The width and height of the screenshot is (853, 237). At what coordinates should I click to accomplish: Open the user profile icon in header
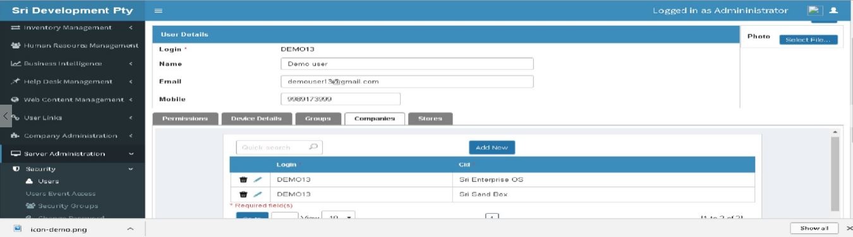click(833, 10)
